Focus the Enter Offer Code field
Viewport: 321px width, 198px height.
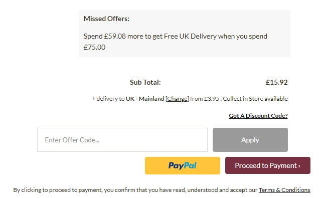coord(122,140)
